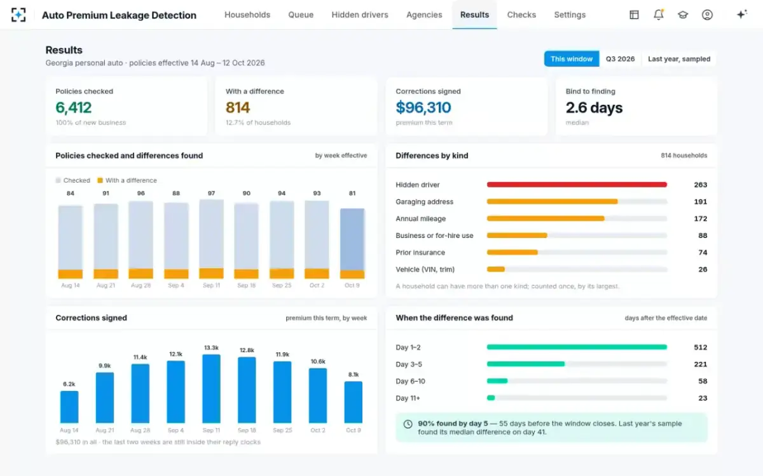763x476 pixels.
Task: Select the Last year, sampled button
Action: tap(679, 59)
